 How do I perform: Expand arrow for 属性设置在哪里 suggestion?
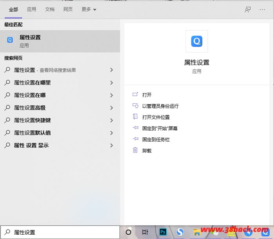pyautogui.click(x=112, y=83)
